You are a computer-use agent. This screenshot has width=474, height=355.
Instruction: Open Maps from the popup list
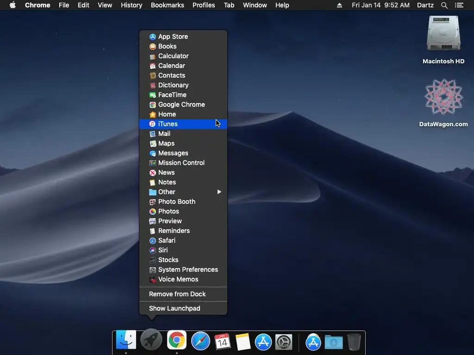click(x=183, y=143)
